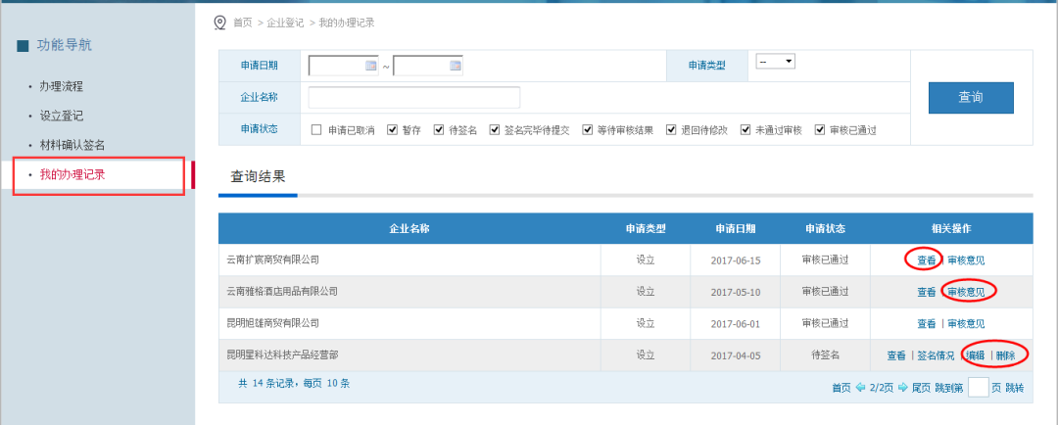Focus the start date input field
1058x425 pixels.
(x=344, y=66)
